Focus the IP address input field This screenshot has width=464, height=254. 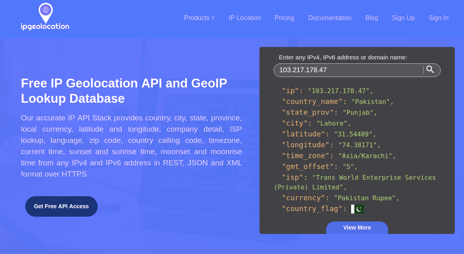coord(347,70)
